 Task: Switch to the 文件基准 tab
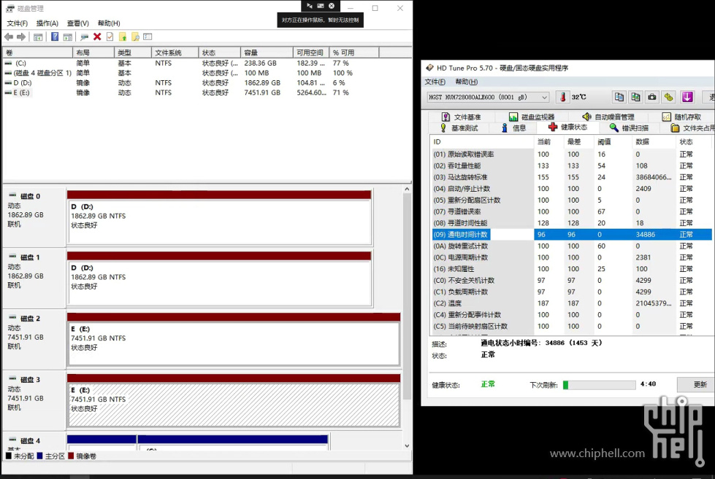[x=462, y=117]
